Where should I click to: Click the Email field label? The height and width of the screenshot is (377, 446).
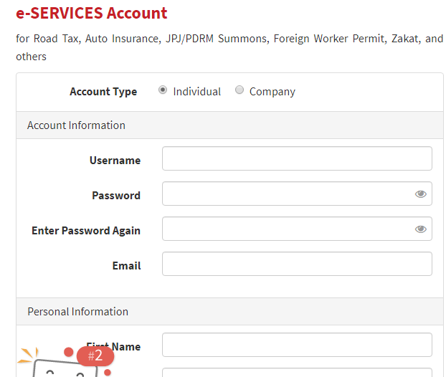127,266
